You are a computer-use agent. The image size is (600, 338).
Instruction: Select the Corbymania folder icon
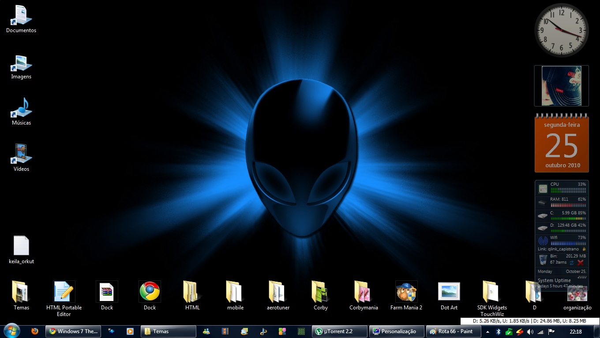click(364, 291)
